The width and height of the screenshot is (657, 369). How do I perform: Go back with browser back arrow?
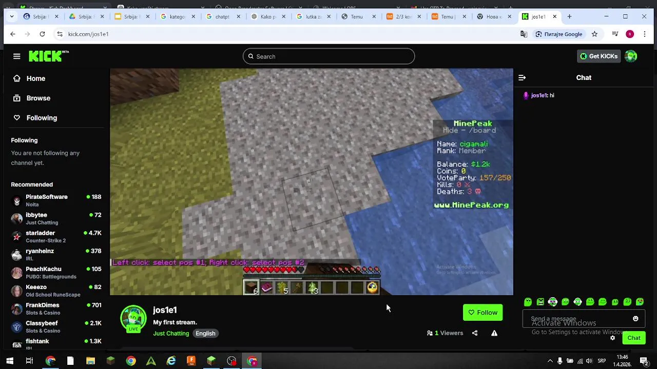coord(13,34)
